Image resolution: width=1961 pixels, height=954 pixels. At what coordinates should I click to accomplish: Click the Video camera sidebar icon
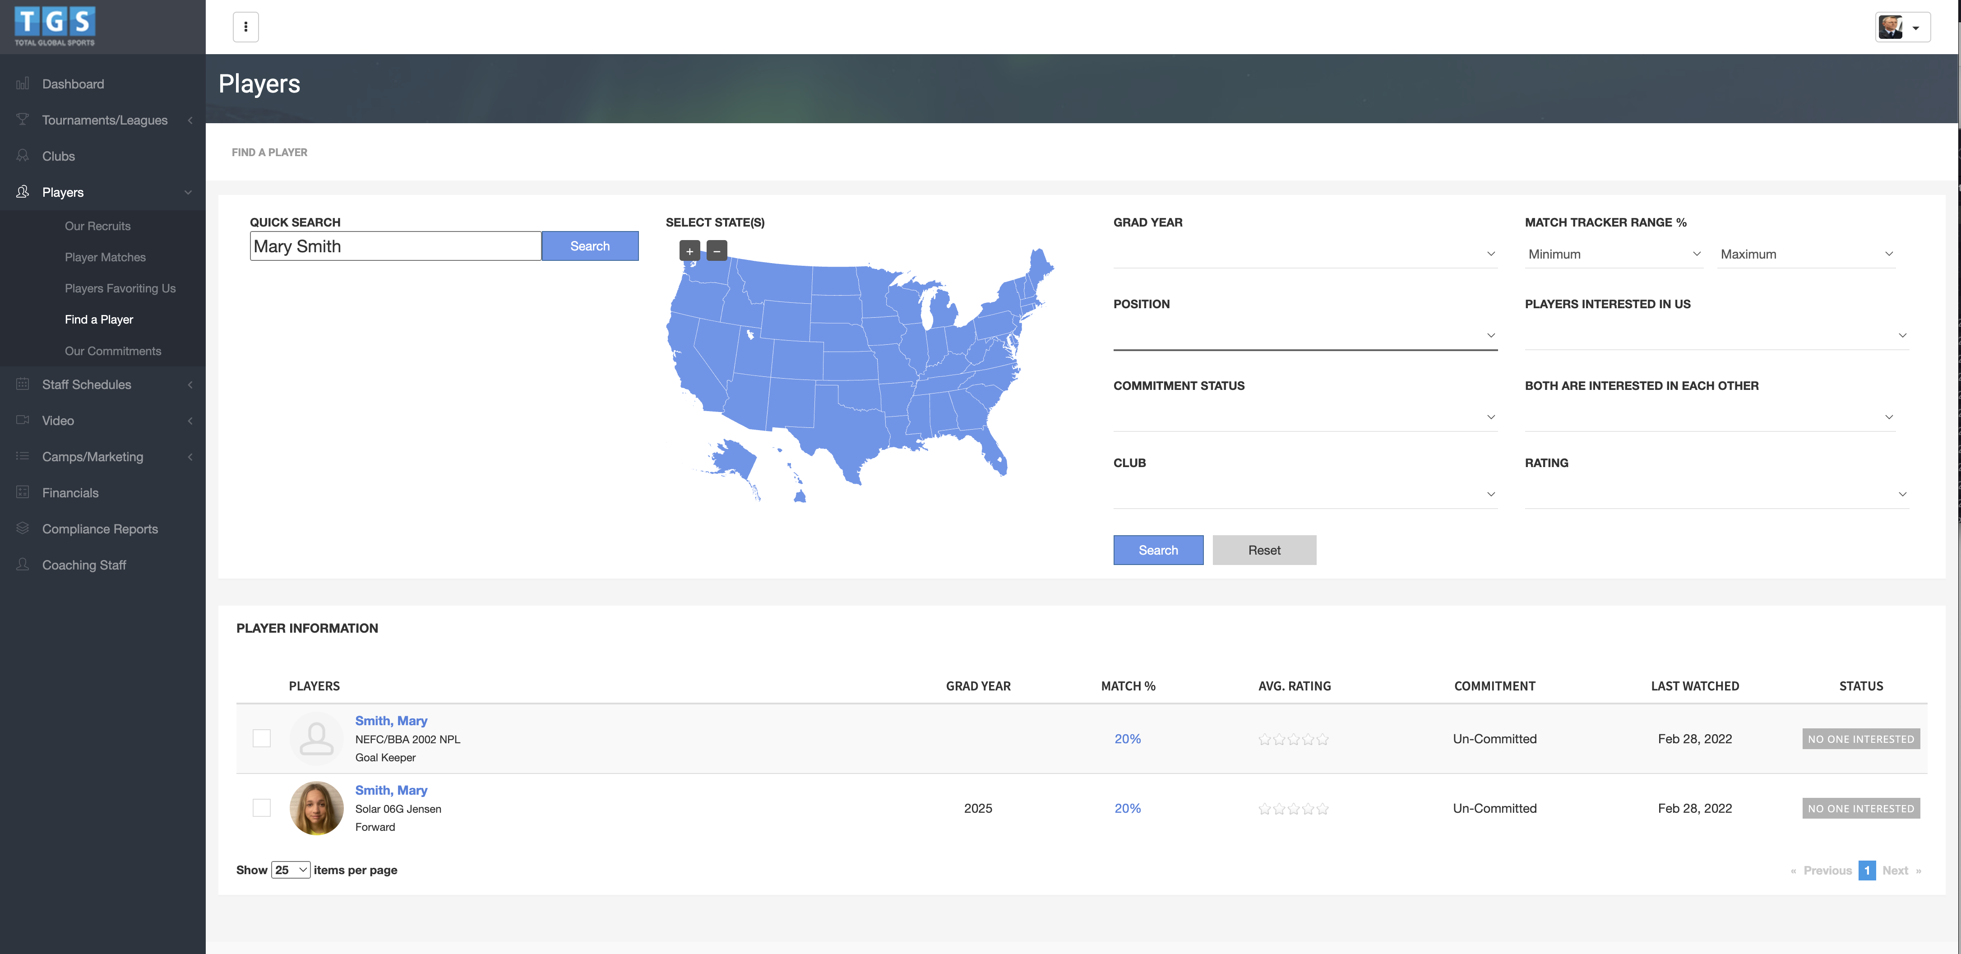click(23, 420)
